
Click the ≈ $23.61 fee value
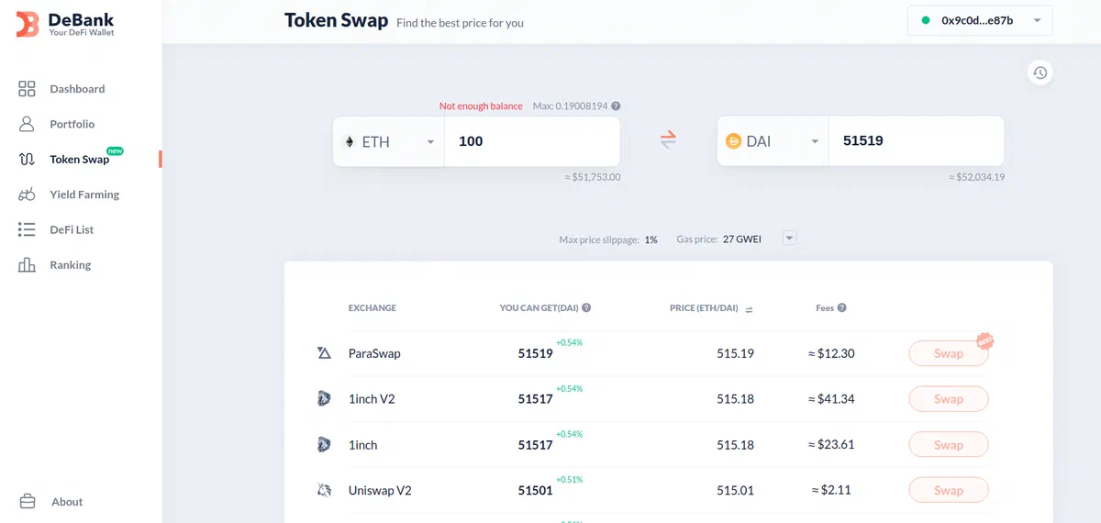tap(831, 445)
